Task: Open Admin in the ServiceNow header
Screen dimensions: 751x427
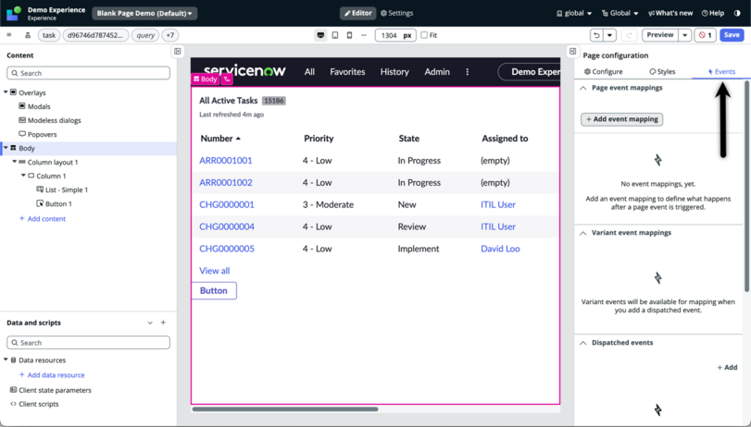Action: 437,72
